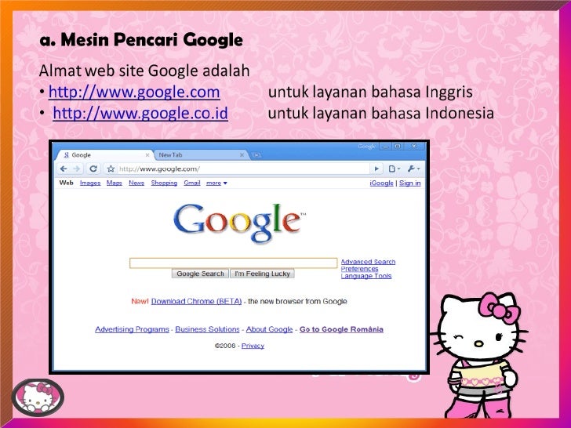Expand the more dropdown

(x=216, y=183)
